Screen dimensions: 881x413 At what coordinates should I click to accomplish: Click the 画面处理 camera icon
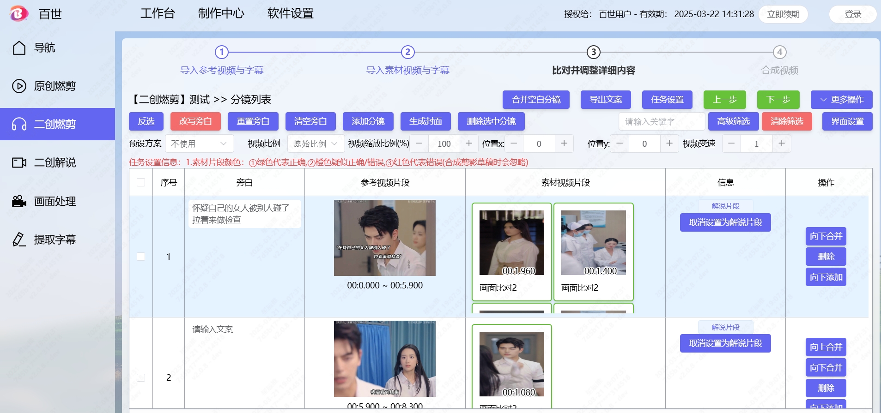tap(19, 201)
